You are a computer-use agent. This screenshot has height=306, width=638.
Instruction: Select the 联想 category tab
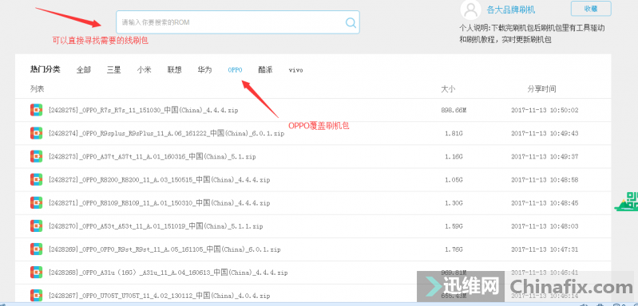pyautogui.click(x=174, y=70)
